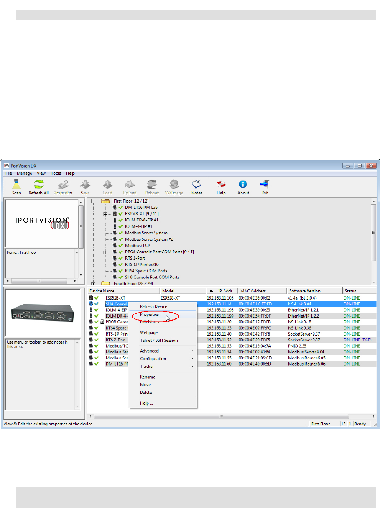This screenshot has height=508, width=380.
Task: Click the PNIO 2.25 software version cell
Action: coord(297,346)
